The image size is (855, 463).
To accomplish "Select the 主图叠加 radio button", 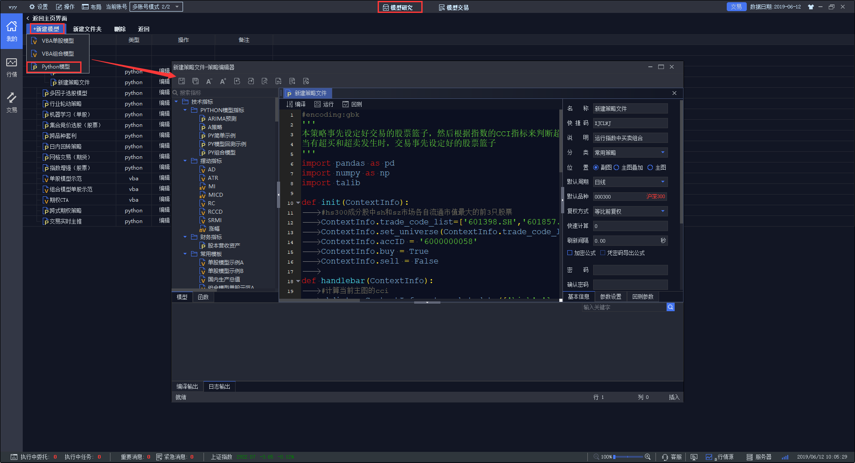I will click(x=616, y=167).
